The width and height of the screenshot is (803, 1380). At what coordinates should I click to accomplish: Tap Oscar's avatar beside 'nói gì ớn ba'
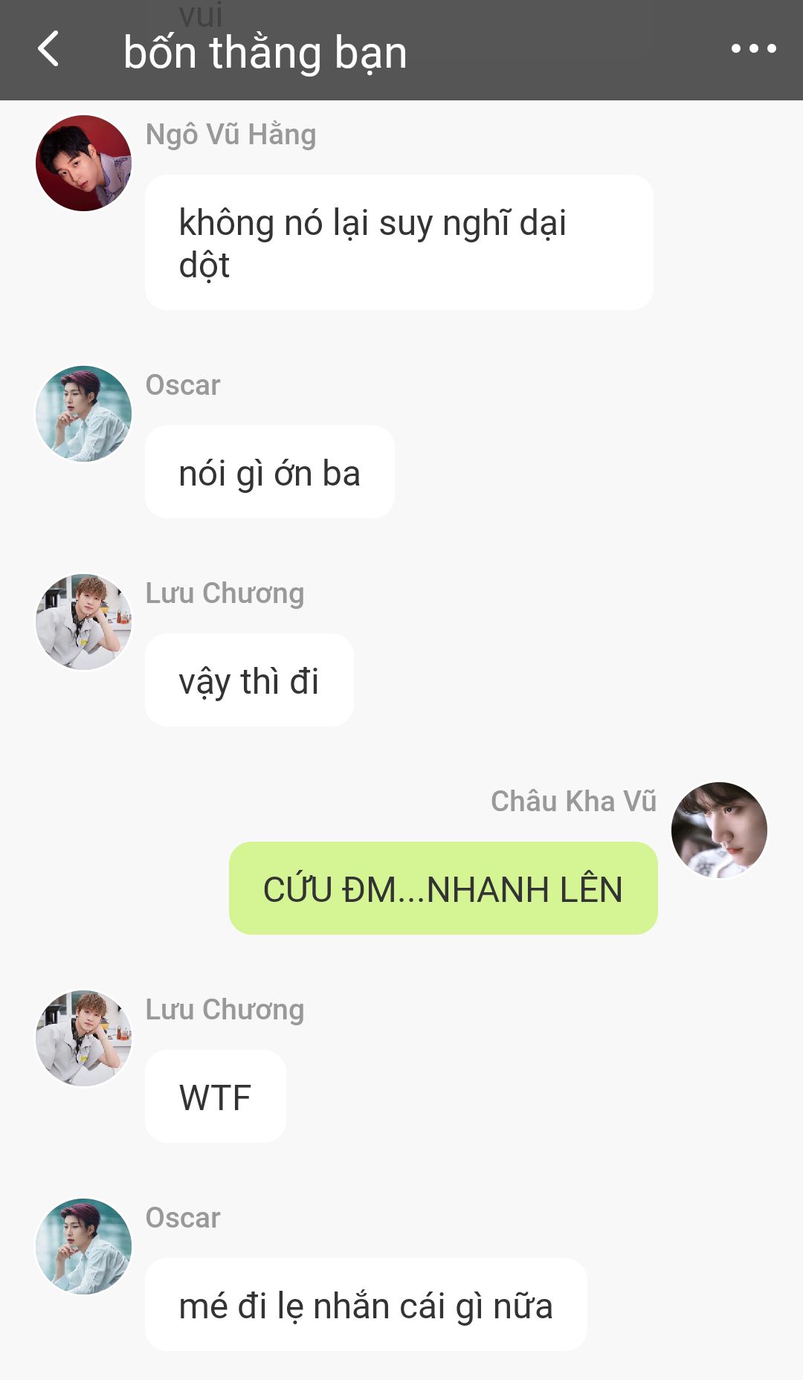(x=83, y=413)
